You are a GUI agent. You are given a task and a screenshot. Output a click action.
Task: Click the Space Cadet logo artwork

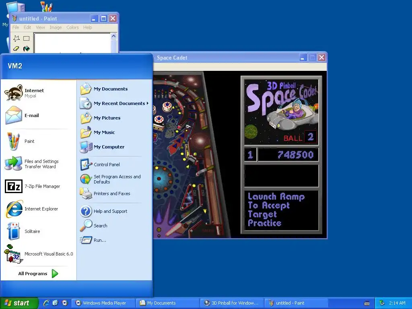[281, 111]
